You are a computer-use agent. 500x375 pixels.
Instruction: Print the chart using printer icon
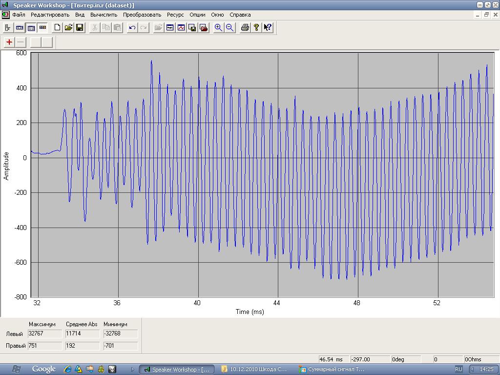click(245, 27)
